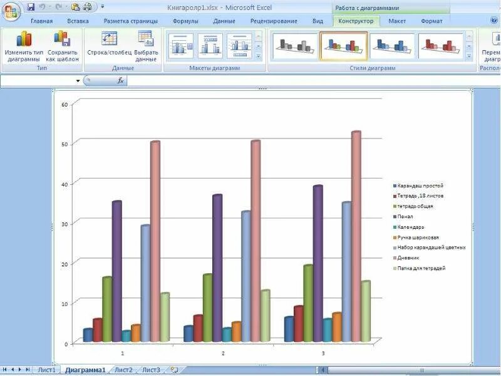Switch to the Формат chart tab
The image size is (501, 376).
(x=431, y=21)
